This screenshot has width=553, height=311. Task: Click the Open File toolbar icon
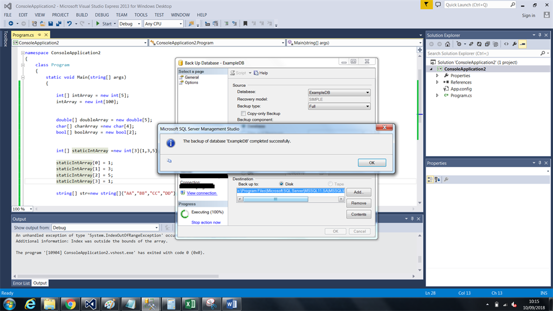[42, 24]
